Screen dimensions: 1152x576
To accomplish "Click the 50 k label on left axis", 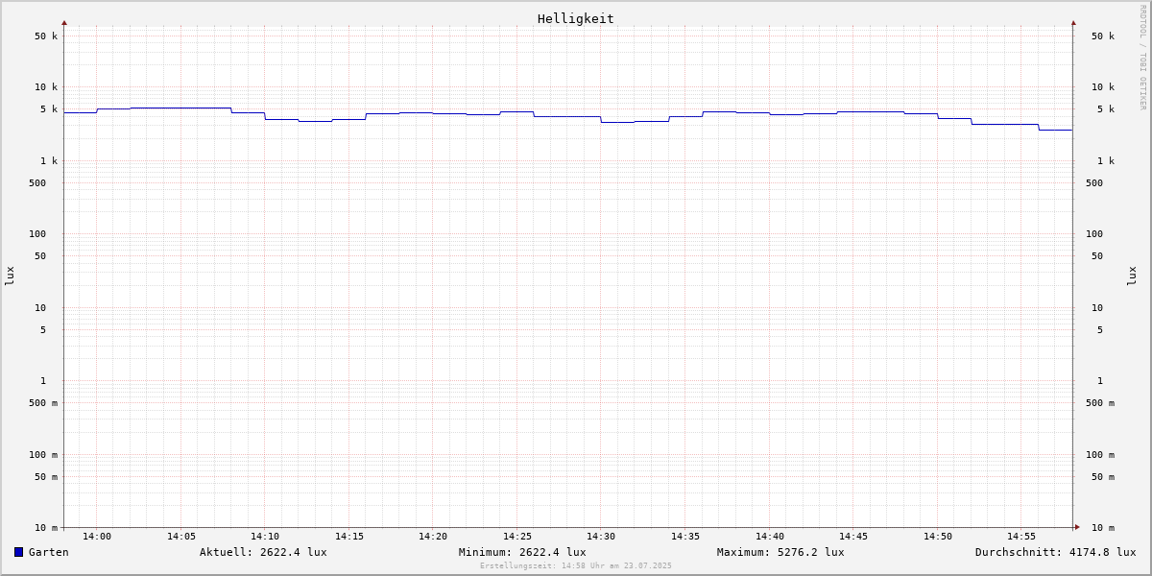I will [46, 36].
